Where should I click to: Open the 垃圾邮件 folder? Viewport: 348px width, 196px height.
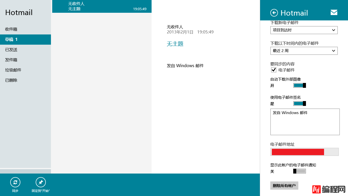[x=25, y=70]
